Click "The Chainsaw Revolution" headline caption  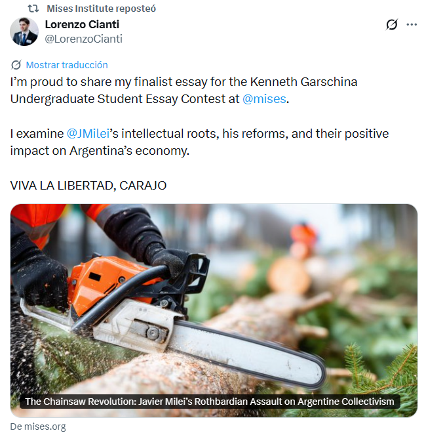(x=210, y=402)
